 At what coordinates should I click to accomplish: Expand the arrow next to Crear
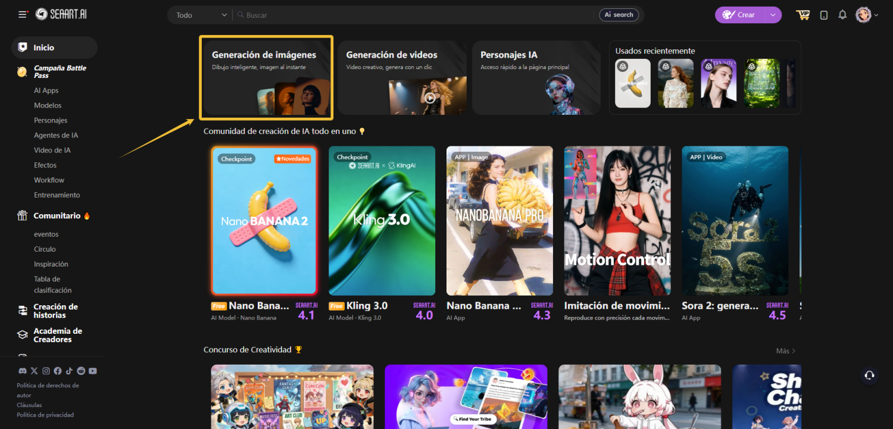(x=773, y=15)
